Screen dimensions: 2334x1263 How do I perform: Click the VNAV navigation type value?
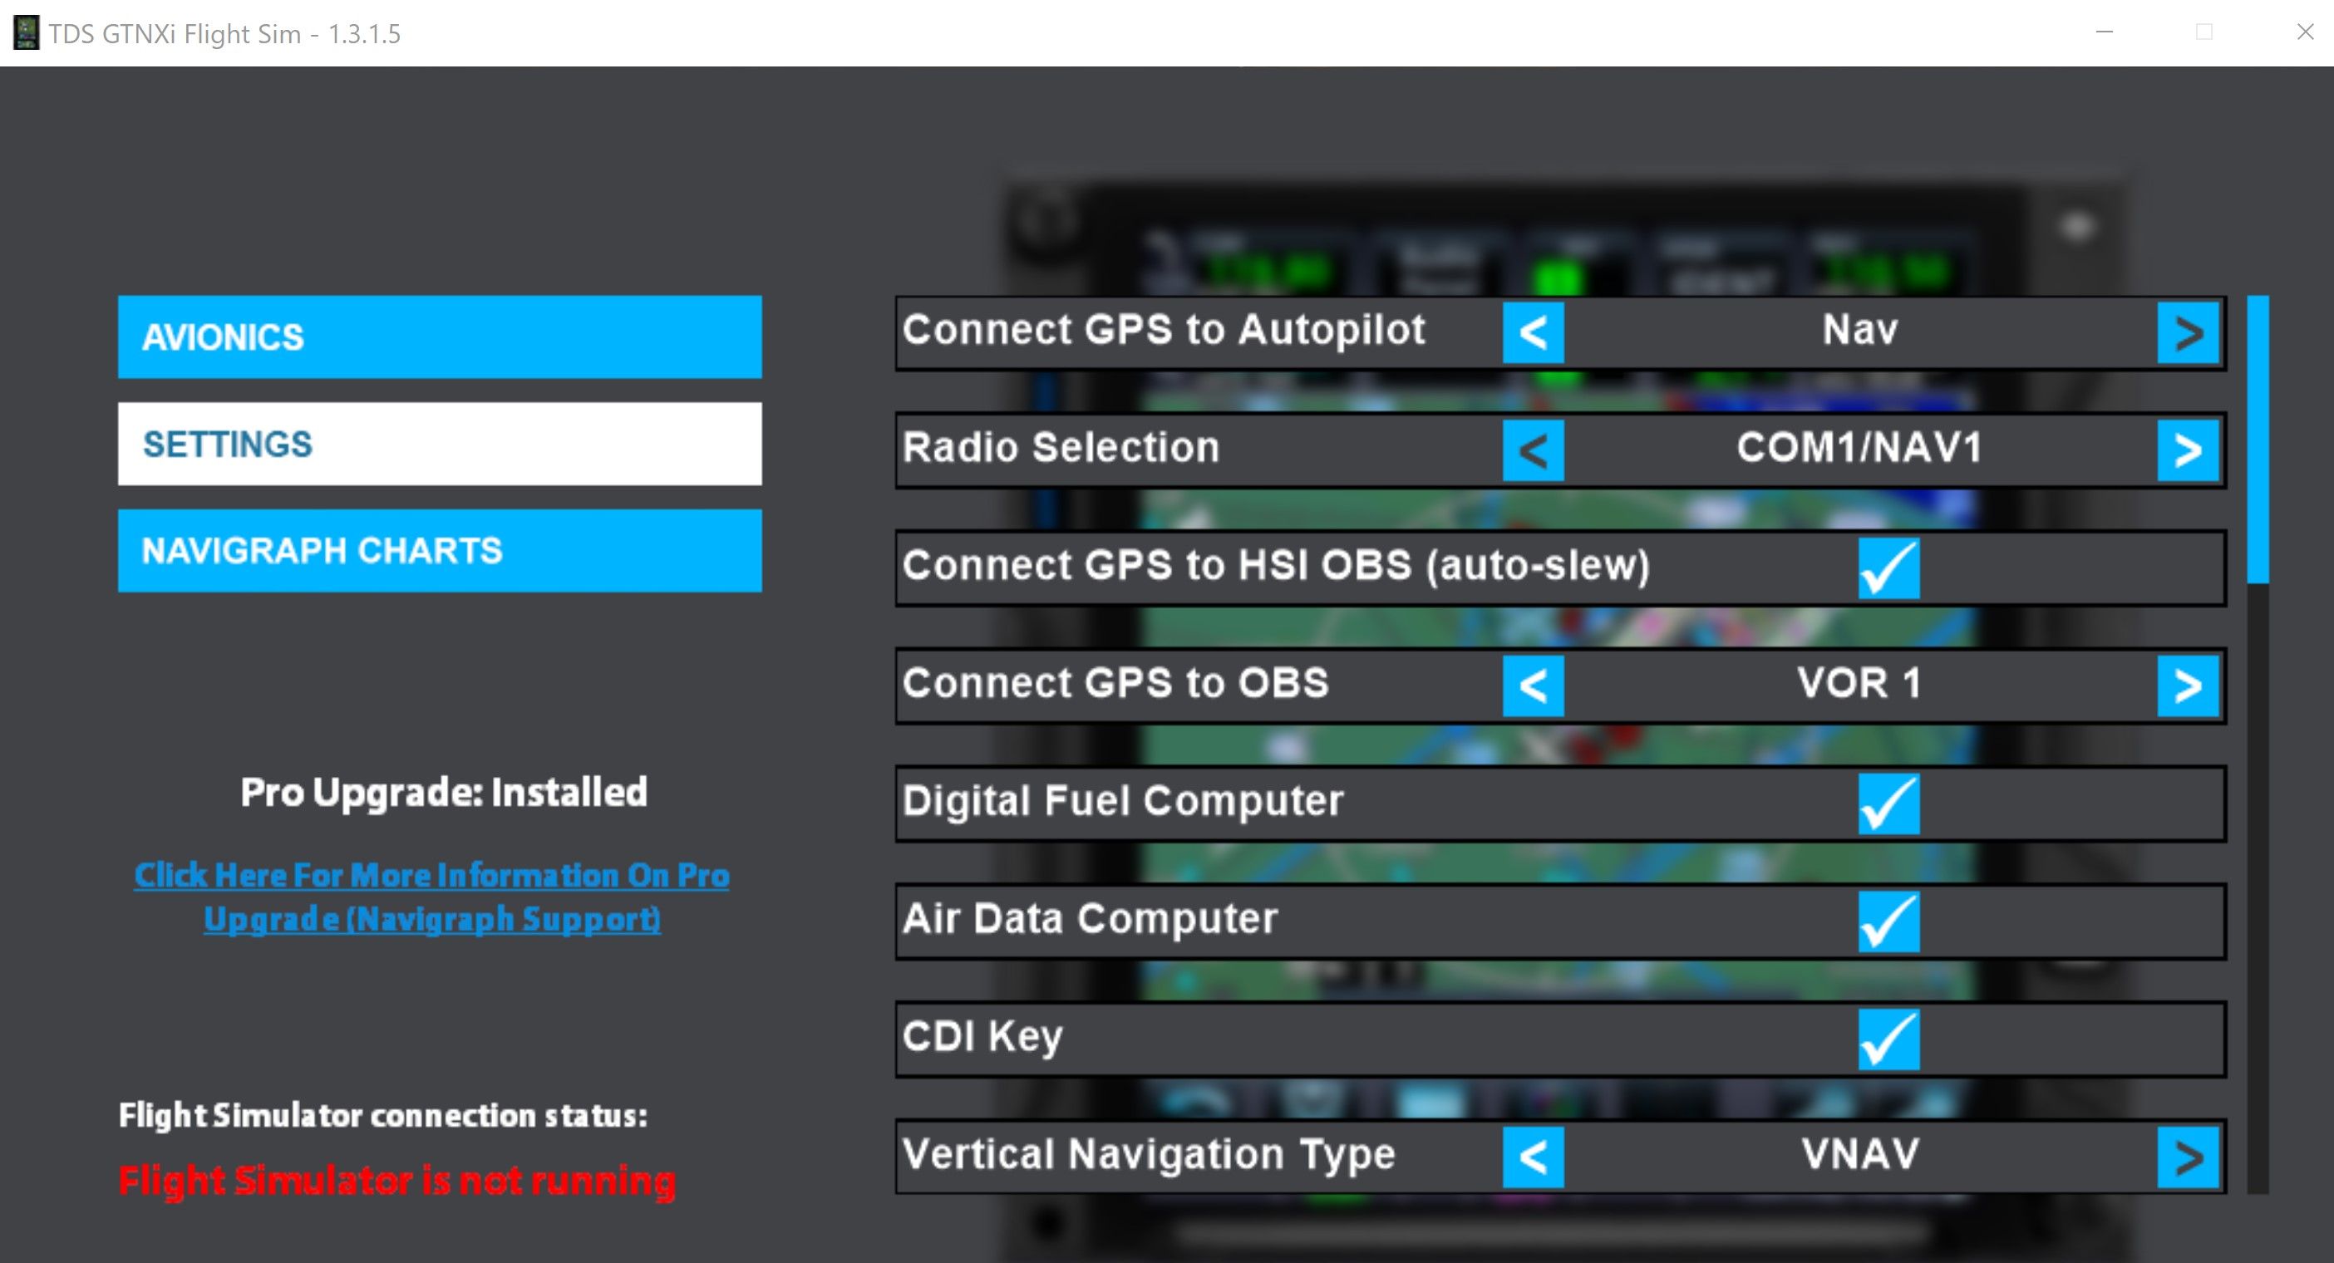coord(1860,1154)
